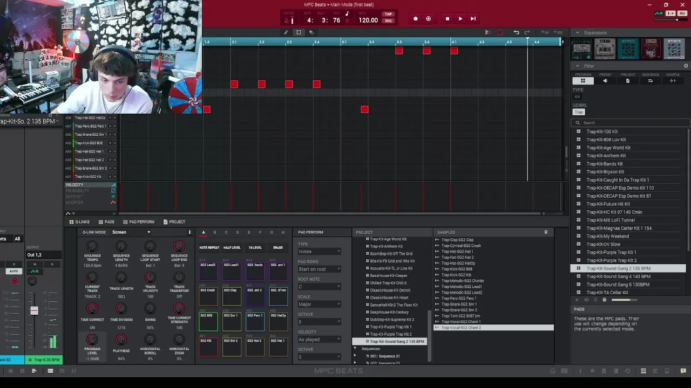Undo the last action
The width and height of the screenshot is (691, 388).
[x=516, y=32]
